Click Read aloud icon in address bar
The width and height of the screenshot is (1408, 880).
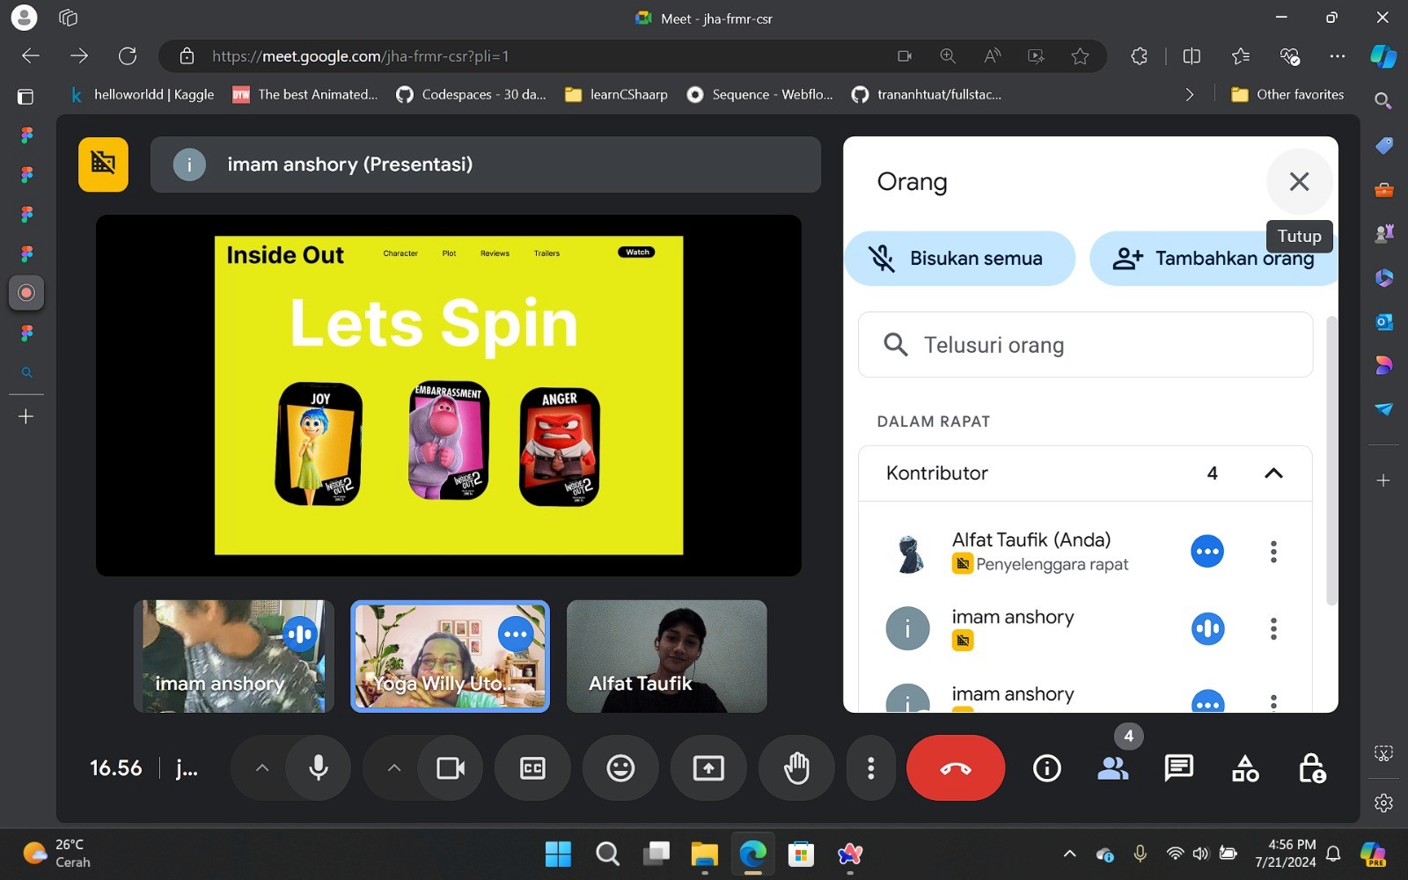tap(992, 56)
